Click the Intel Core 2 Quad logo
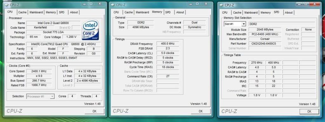Screen dimensions: 325x122 pos(90,30)
